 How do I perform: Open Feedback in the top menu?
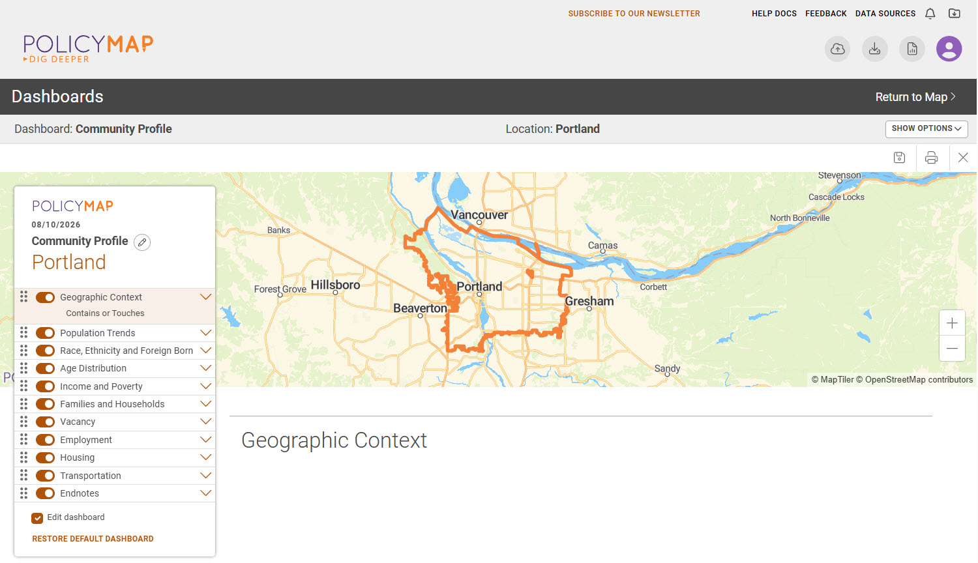(826, 14)
